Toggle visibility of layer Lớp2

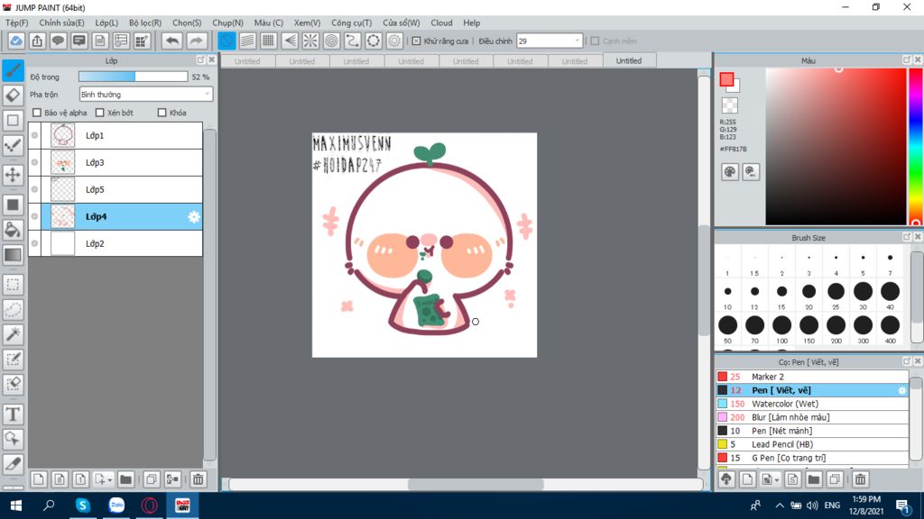tap(35, 243)
